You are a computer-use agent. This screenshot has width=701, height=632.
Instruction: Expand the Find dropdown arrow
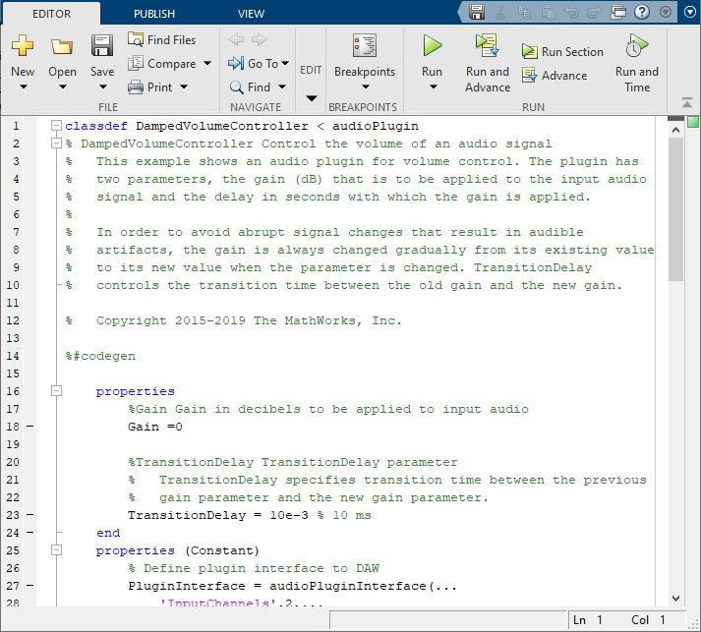(281, 86)
